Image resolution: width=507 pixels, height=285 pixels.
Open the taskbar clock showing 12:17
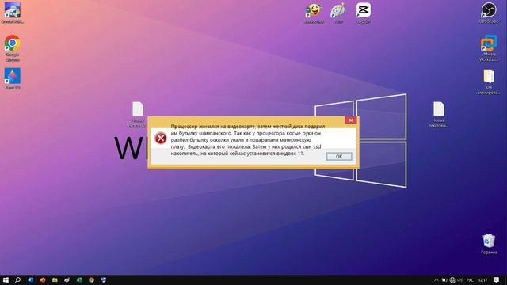tap(482, 280)
